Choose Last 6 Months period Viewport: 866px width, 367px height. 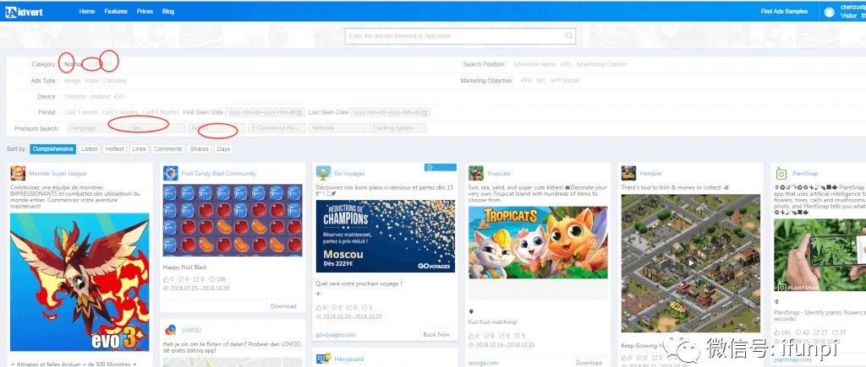(x=161, y=112)
